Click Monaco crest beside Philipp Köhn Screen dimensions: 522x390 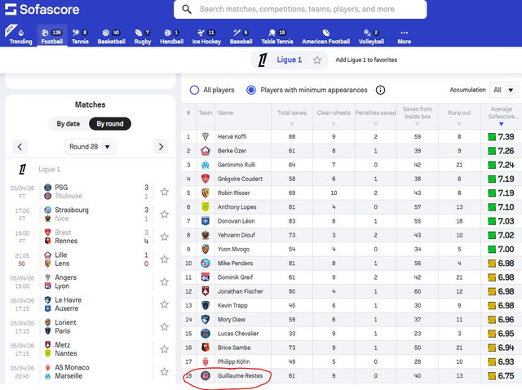tap(206, 361)
